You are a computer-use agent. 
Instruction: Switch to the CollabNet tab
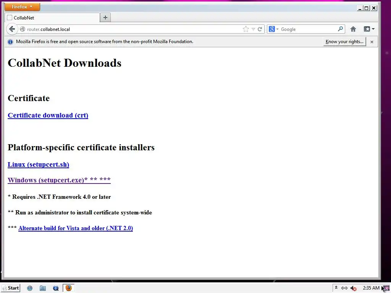[52, 18]
